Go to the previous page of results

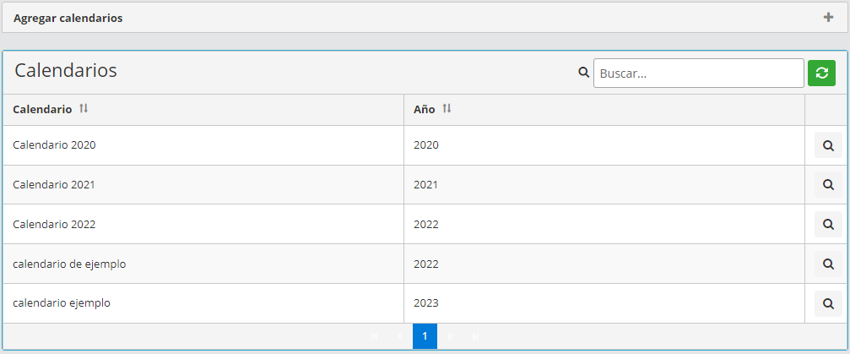[x=399, y=336]
